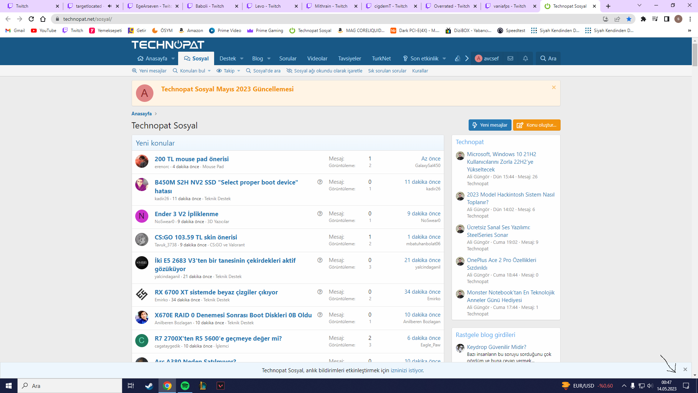
Task: Launch Steam from the taskbar
Action: point(149,386)
